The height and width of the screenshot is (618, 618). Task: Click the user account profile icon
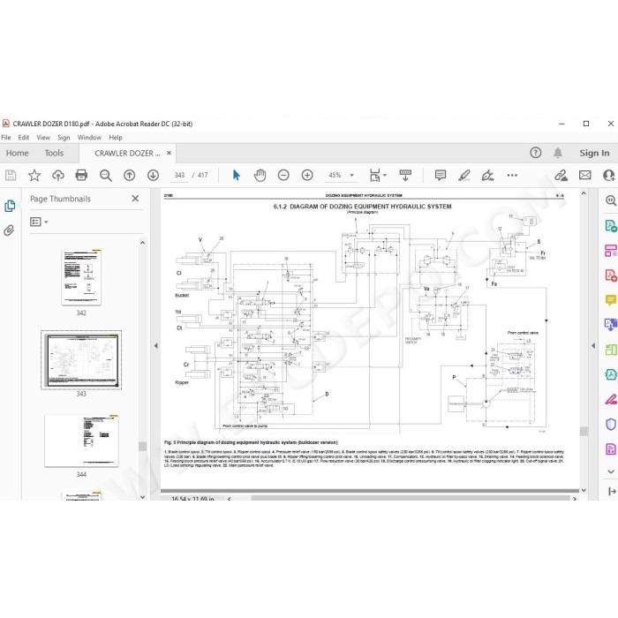(x=609, y=175)
